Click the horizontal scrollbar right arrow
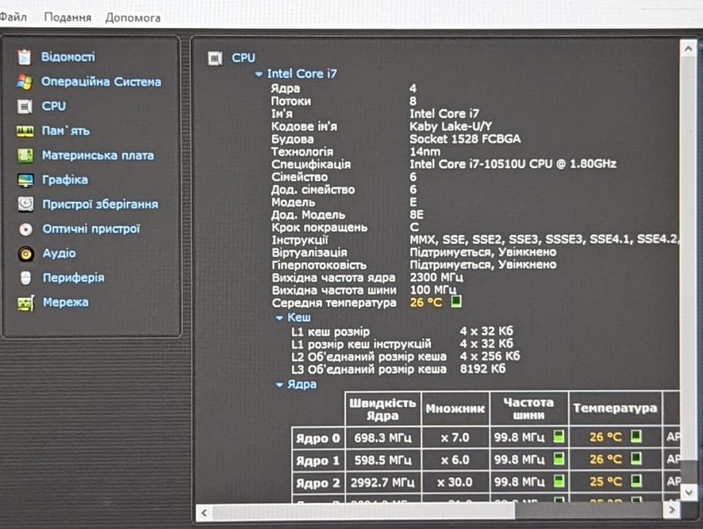Screen dimensions: 703x529 coord(672,509)
